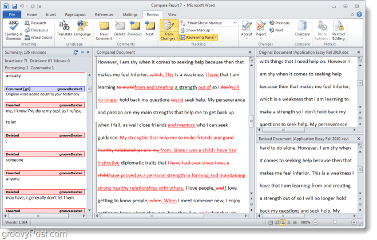
Task: Switch to Draft view
Action: tap(295, 222)
